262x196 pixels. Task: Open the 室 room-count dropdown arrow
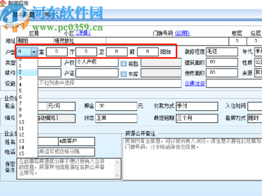pyautogui.click(x=34, y=52)
